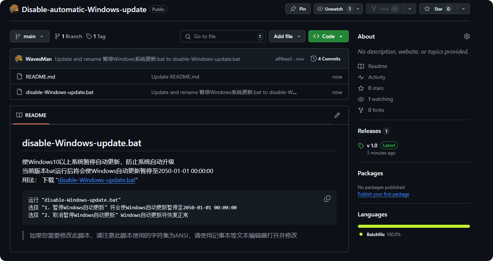Open the WavesMan author link
The image size is (493, 261).
[x=39, y=59]
